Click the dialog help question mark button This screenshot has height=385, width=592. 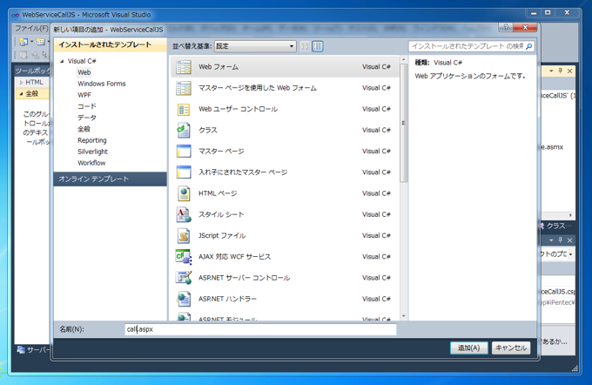(x=506, y=27)
